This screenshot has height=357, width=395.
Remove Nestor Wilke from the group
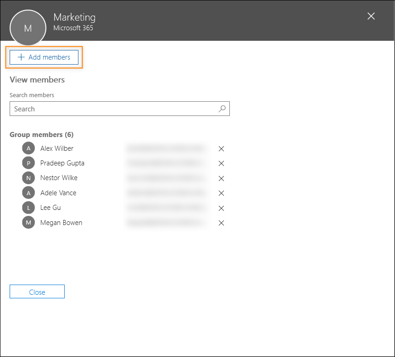point(221,178)
